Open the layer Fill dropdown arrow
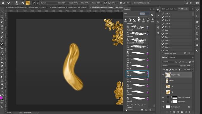 193,70
